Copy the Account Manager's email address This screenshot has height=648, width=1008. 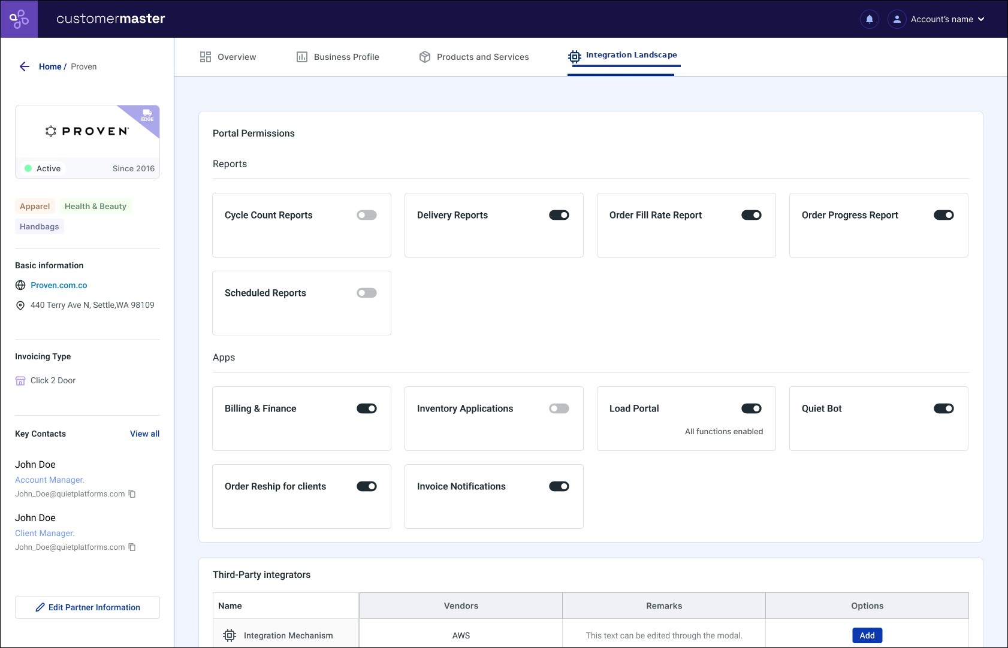click(x=132, y=494)
